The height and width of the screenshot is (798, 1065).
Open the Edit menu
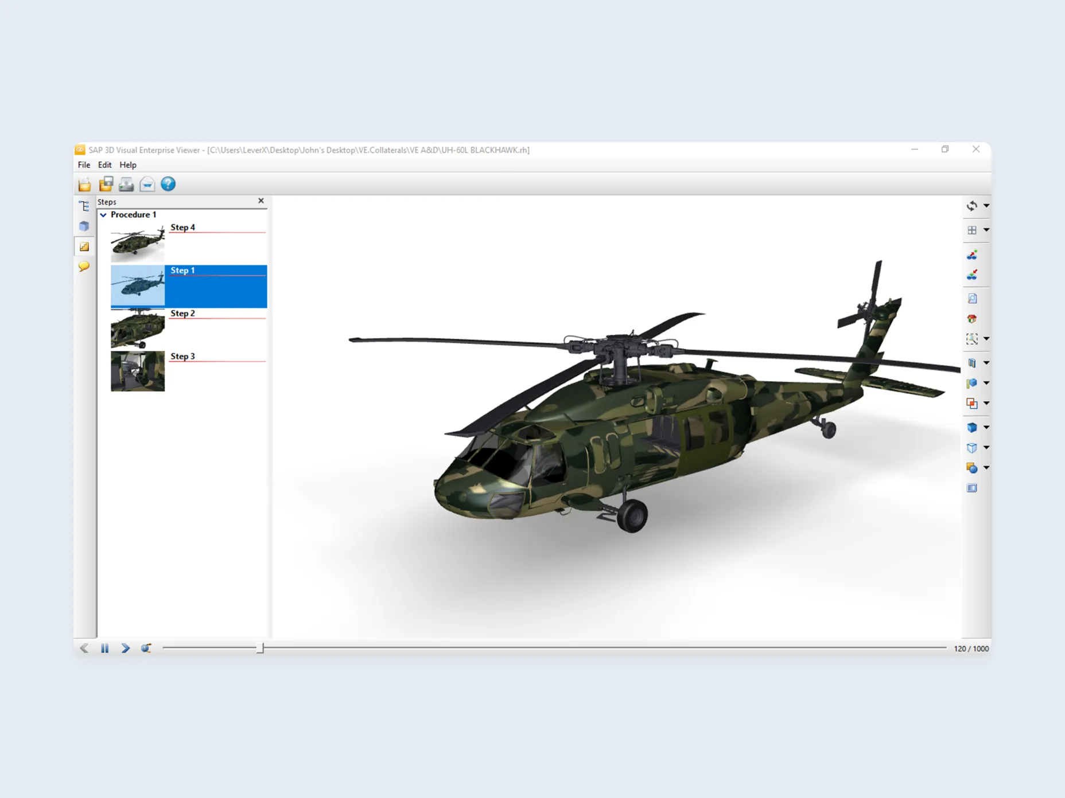tap(104, 165)
